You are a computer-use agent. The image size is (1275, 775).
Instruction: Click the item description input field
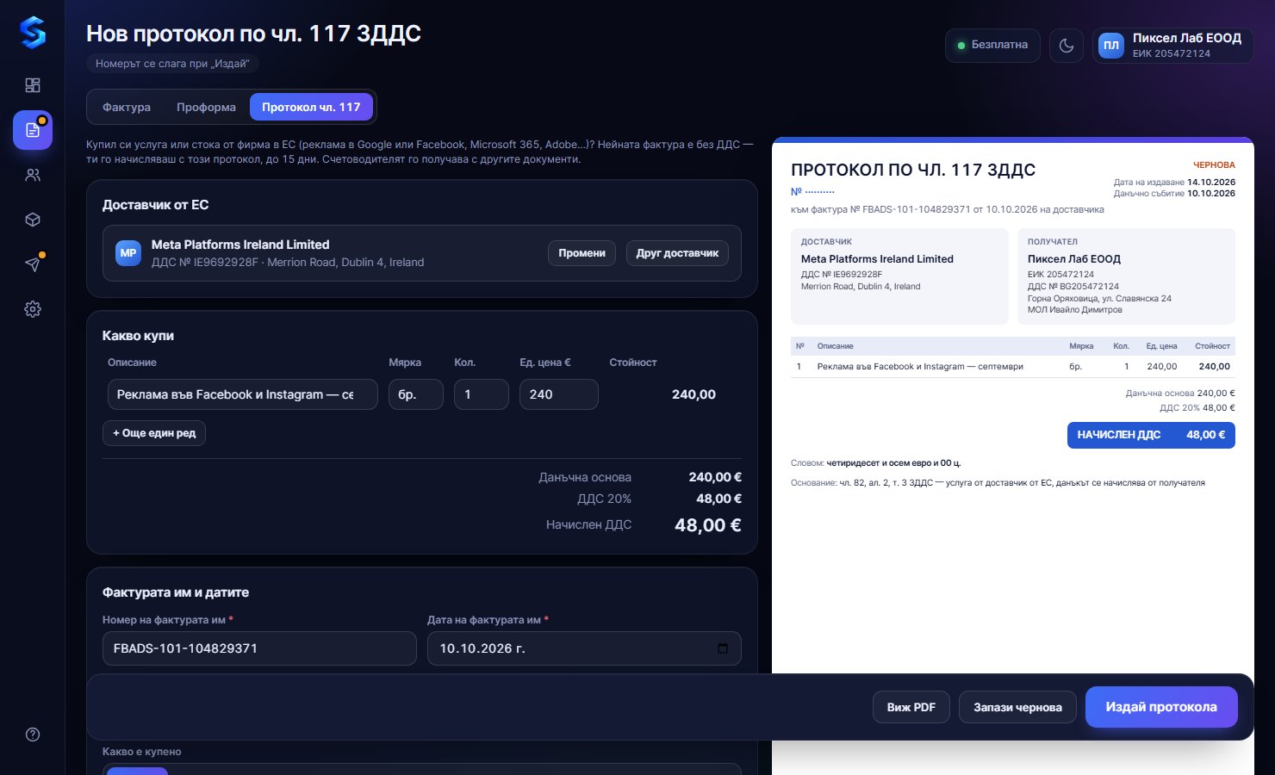click(x=242, y=394)
